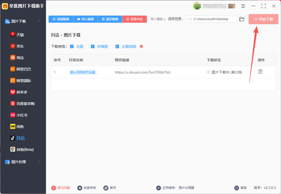Click the 下载状态 column header
Viewport: 281px width, 194px height.
(x=214, y=60)
